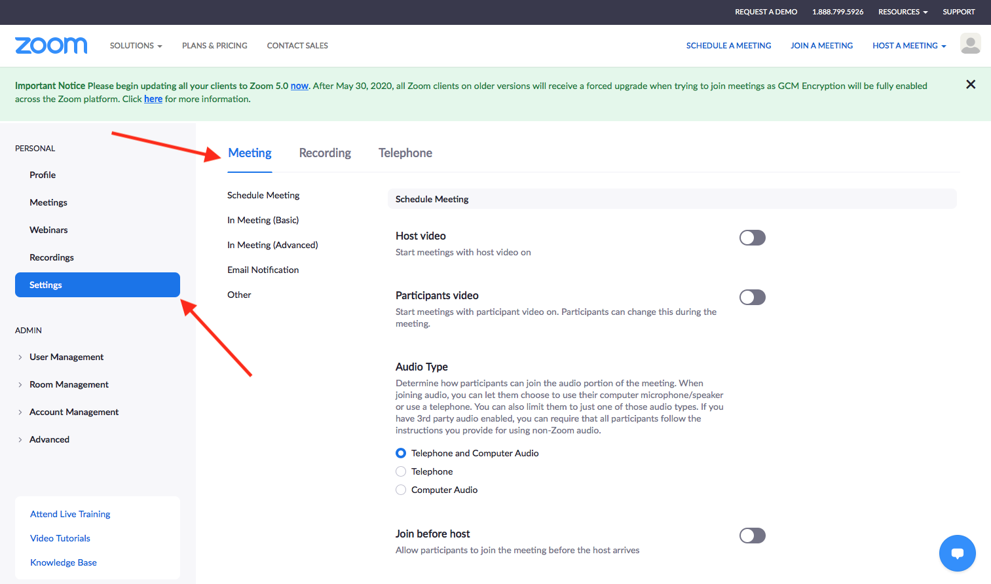The width and height of the screenshot is (991, 584).
Task: Open the user profile avatar icon
Action: click(x=970, y=44)
